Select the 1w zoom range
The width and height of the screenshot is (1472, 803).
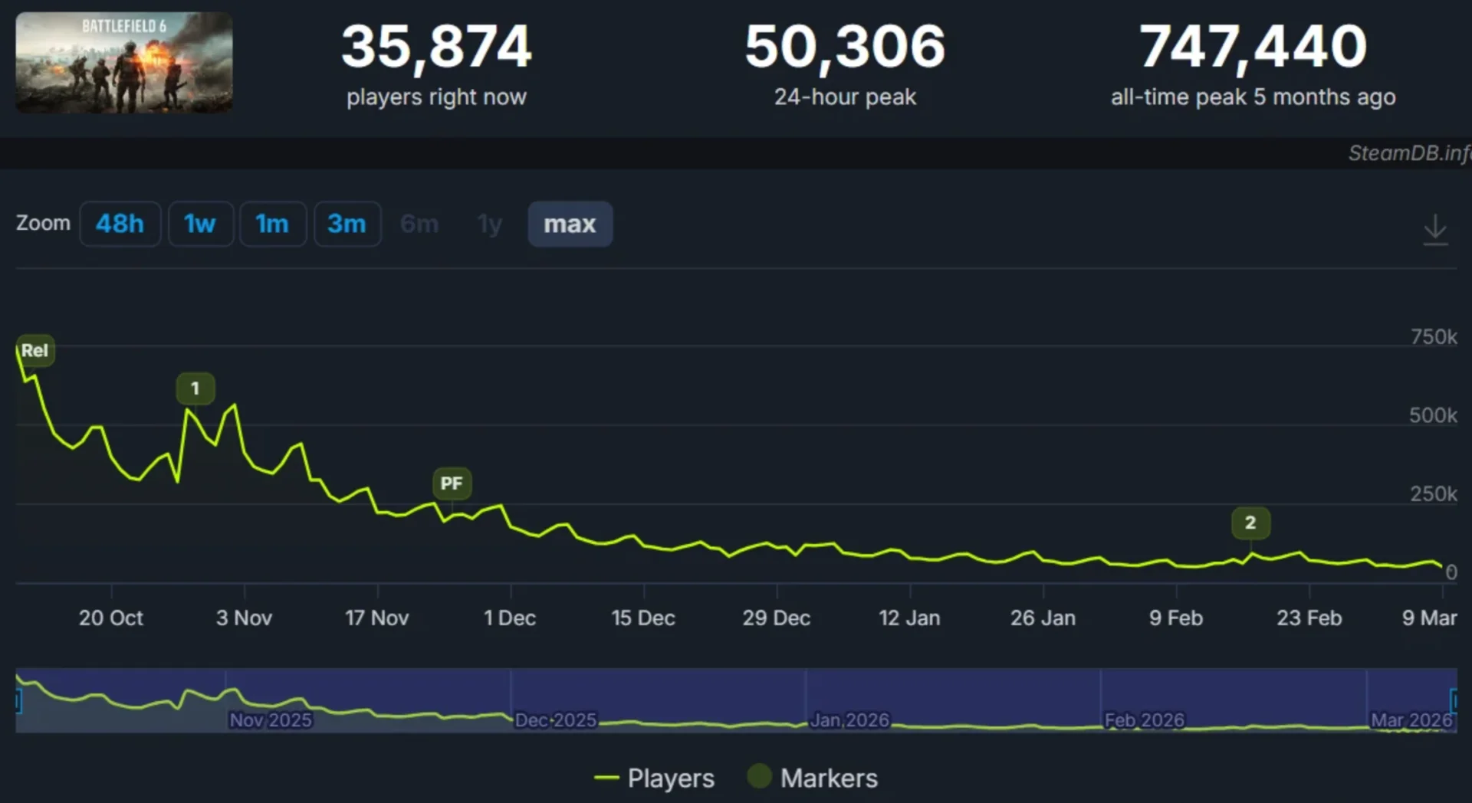(x=200, y=224)
